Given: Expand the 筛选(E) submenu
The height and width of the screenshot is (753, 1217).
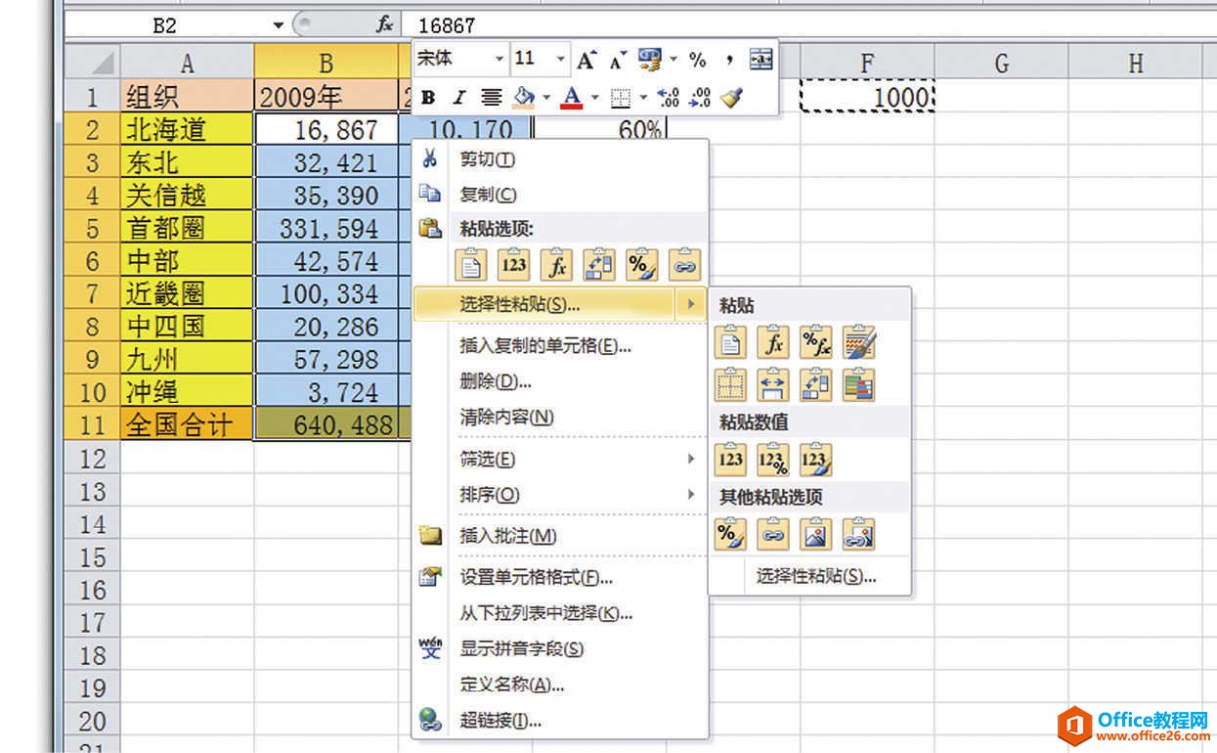Looking at the screenshot, I should tap(559, 459).
